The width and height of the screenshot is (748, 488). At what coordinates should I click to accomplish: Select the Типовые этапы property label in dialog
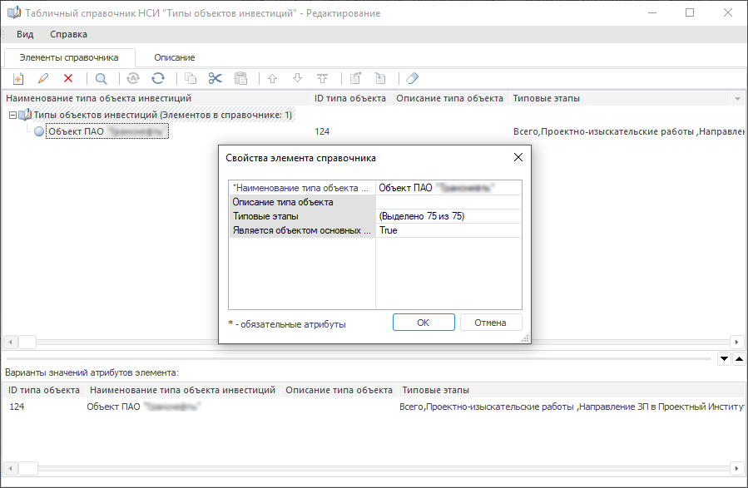(x=302, y=216)
